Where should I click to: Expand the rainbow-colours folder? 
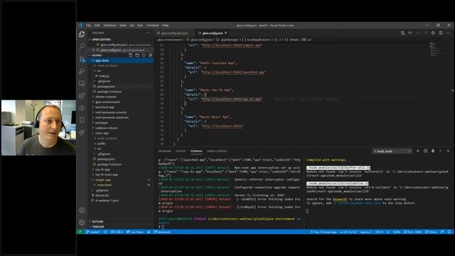[x=122, y=128]
